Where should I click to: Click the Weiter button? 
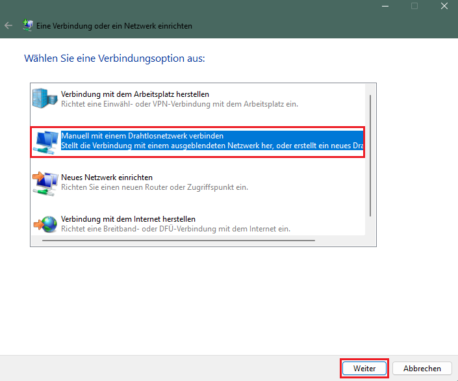click(x=364, y=369)
